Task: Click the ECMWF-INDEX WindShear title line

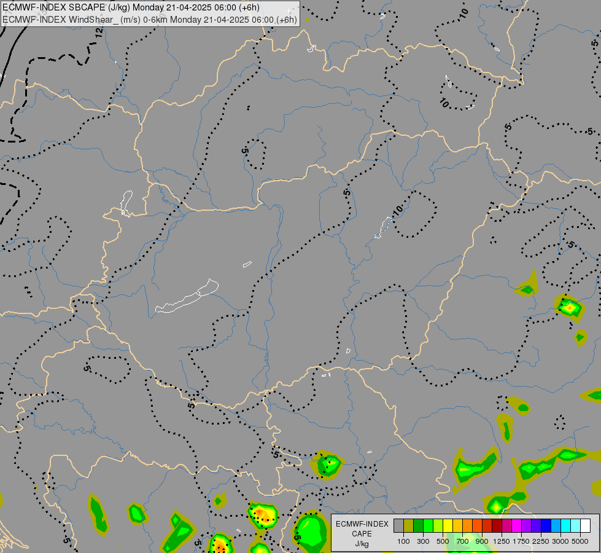Action: (x=150, y=20)
